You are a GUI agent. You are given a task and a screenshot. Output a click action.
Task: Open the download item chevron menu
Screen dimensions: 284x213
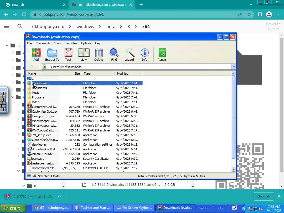[59, 196]
